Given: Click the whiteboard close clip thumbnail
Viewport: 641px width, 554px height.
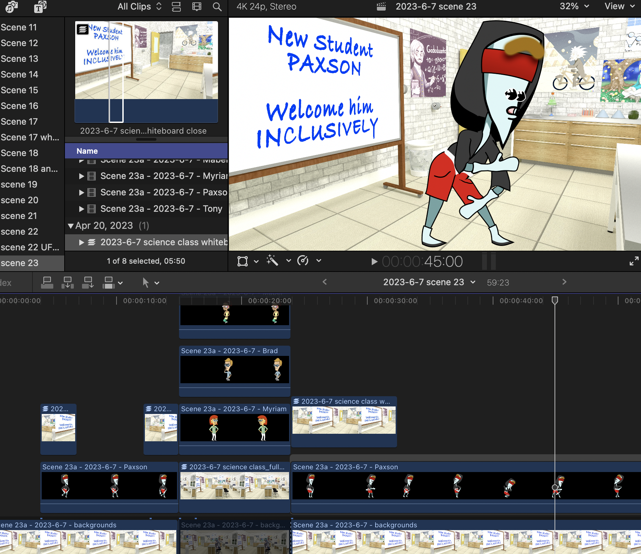Looking at the screenshot, I should coord(146,72).
